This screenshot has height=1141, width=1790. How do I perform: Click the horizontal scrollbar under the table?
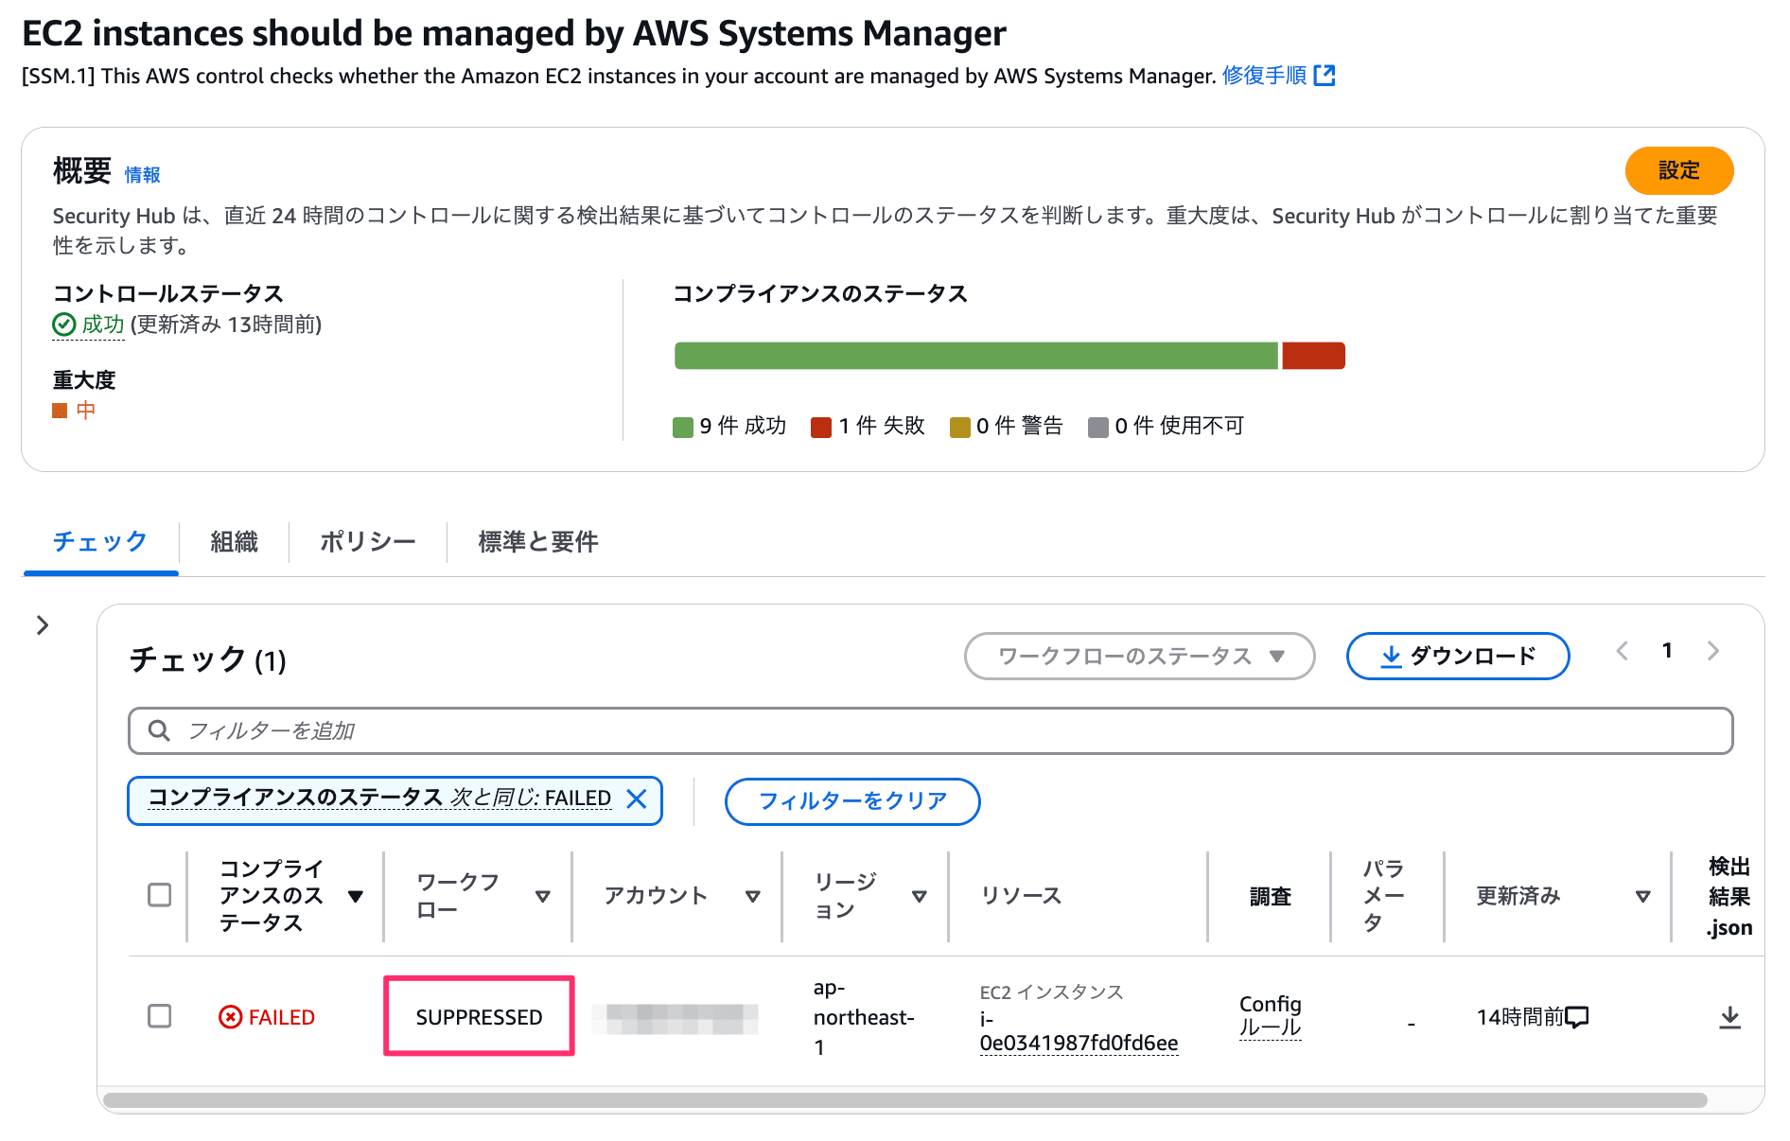[x=904, y=1100]
